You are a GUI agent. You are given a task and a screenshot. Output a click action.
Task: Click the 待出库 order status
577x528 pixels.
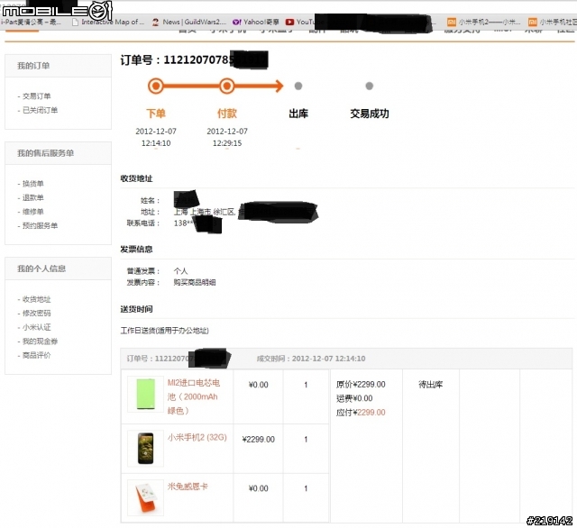(431, 385)
